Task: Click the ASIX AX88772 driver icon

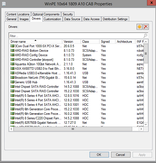Action: 12,68
